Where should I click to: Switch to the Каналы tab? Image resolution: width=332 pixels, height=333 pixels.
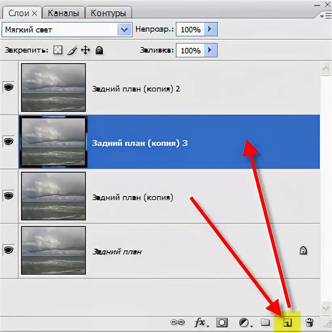[x=64, y=13]
